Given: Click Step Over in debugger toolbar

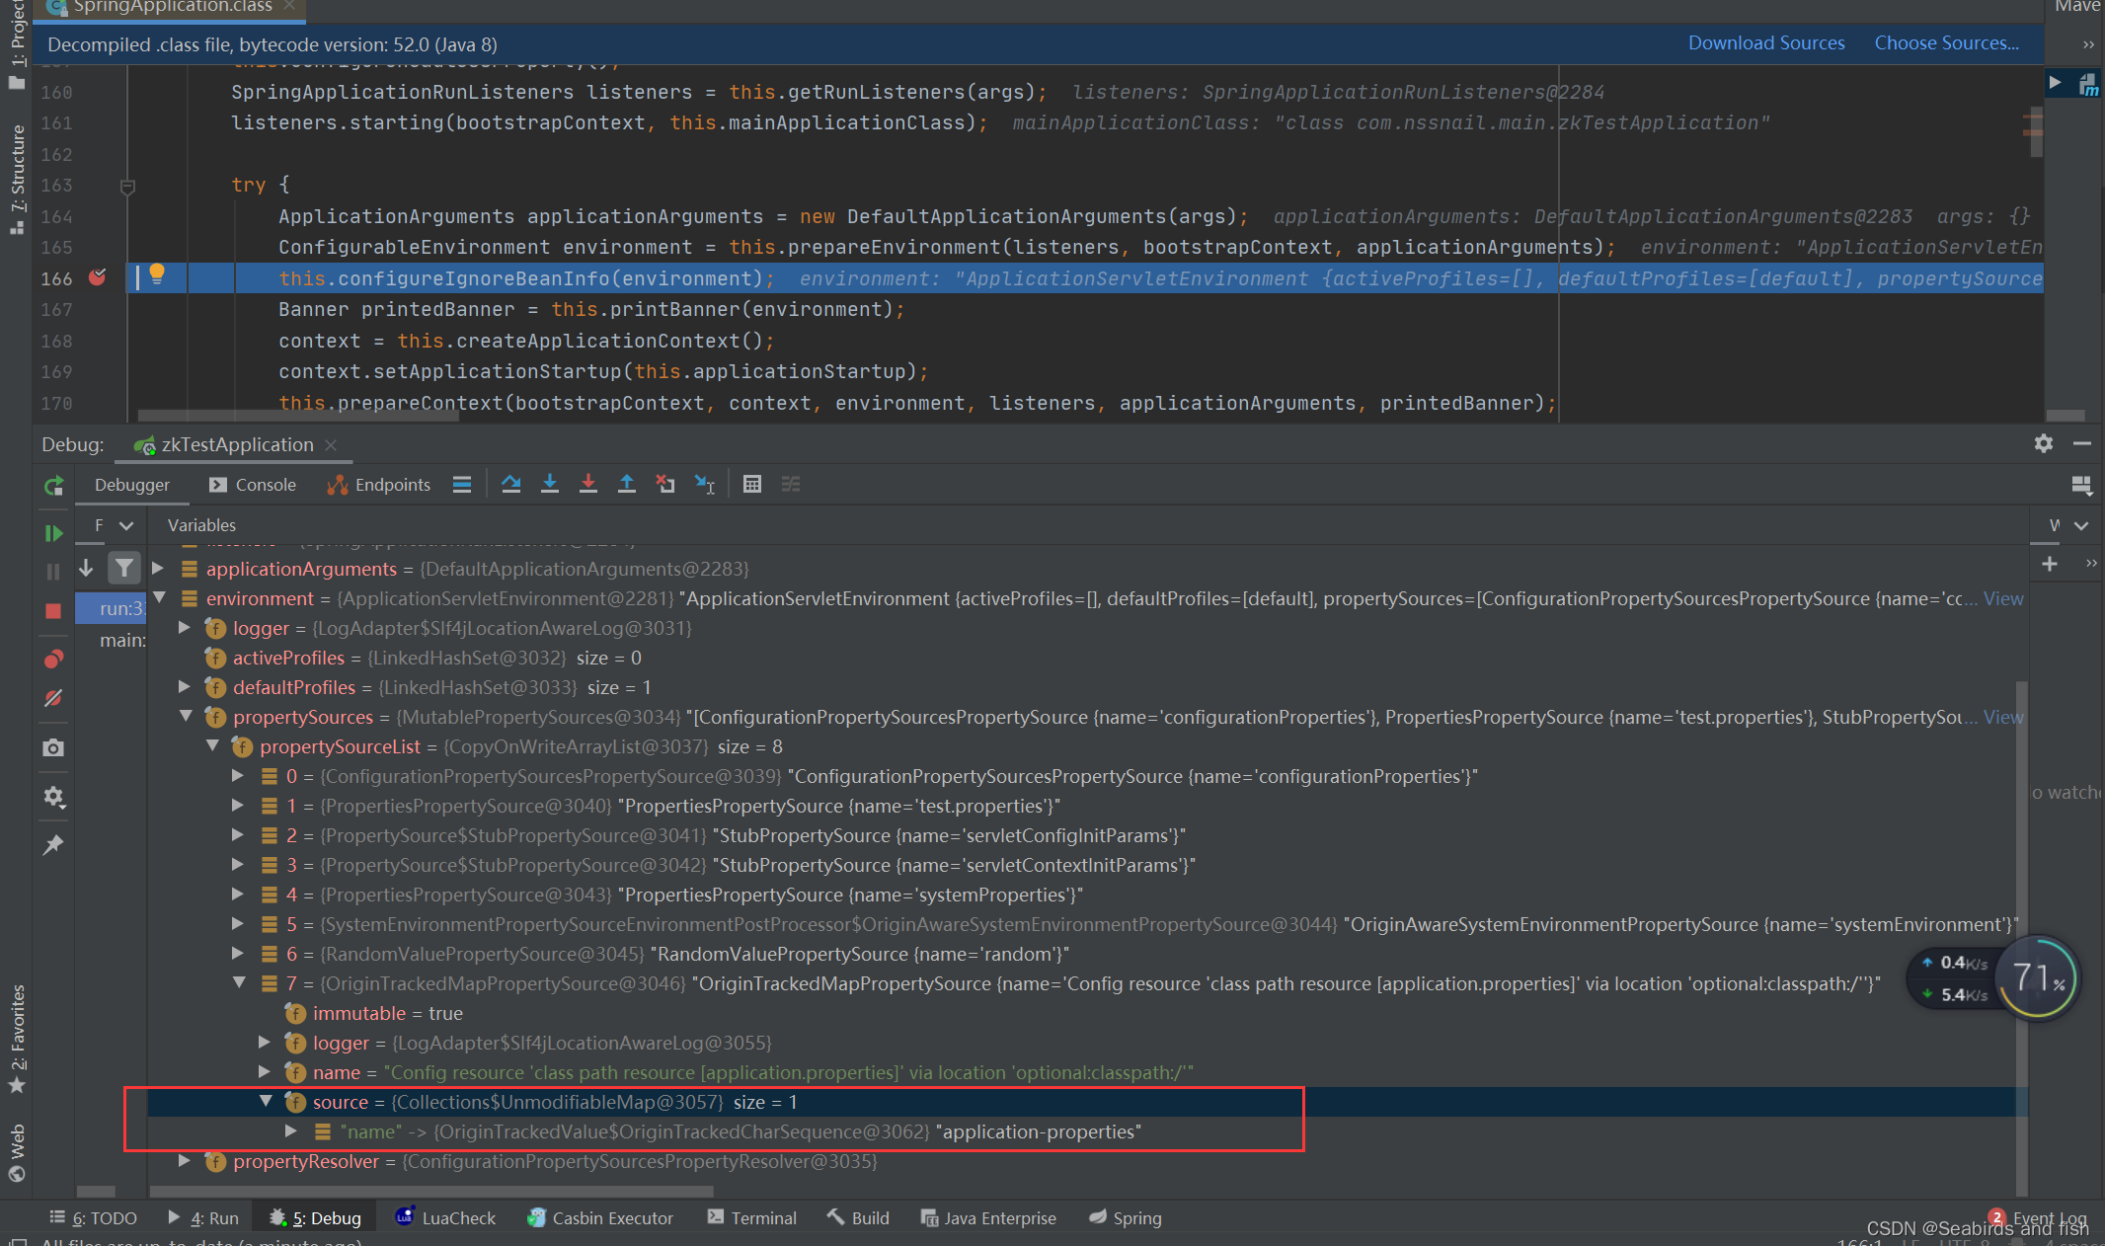Looking at the screenshot, I should (x=510, y=484).
